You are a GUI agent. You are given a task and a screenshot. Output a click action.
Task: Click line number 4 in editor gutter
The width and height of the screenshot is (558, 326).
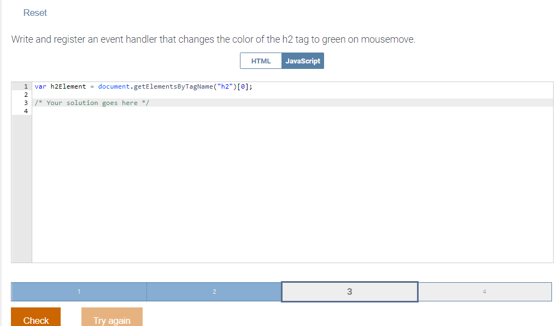pyautogui.click(x=26, y=111)
